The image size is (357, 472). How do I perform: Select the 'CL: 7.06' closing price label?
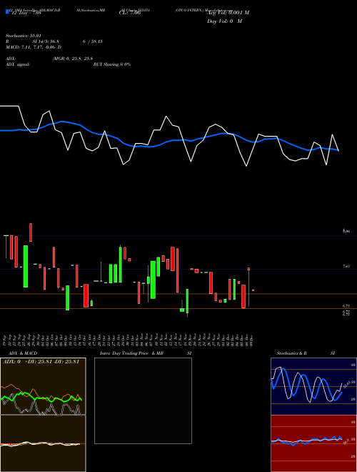point(130,13)
